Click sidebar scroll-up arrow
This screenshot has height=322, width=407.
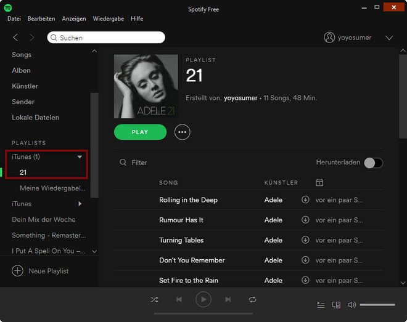(x=94, y=51)
